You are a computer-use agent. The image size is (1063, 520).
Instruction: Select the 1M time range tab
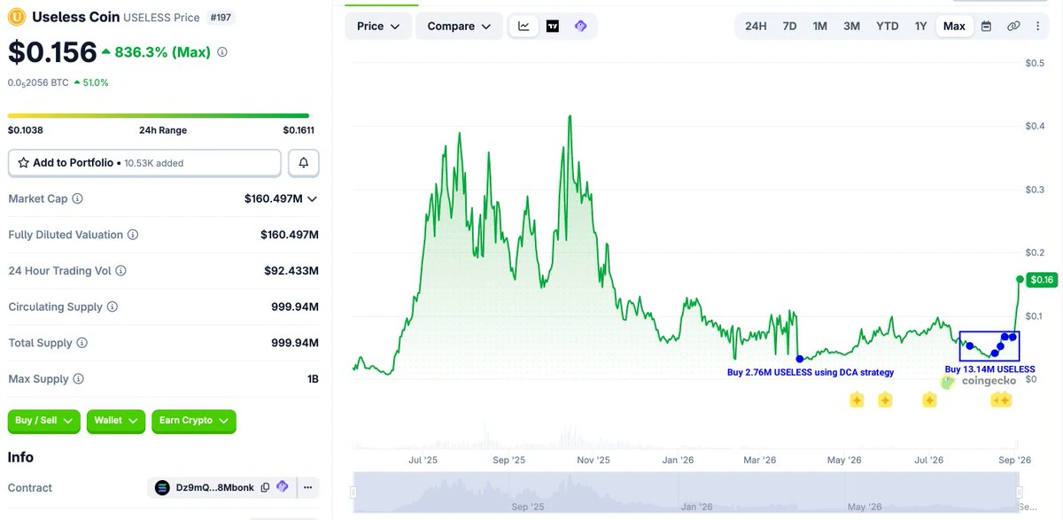pyautogui.click(x=820, y=26)
